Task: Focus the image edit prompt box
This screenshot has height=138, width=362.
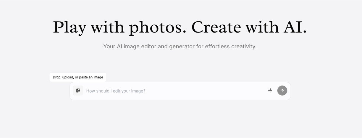Action: point(174,91)
